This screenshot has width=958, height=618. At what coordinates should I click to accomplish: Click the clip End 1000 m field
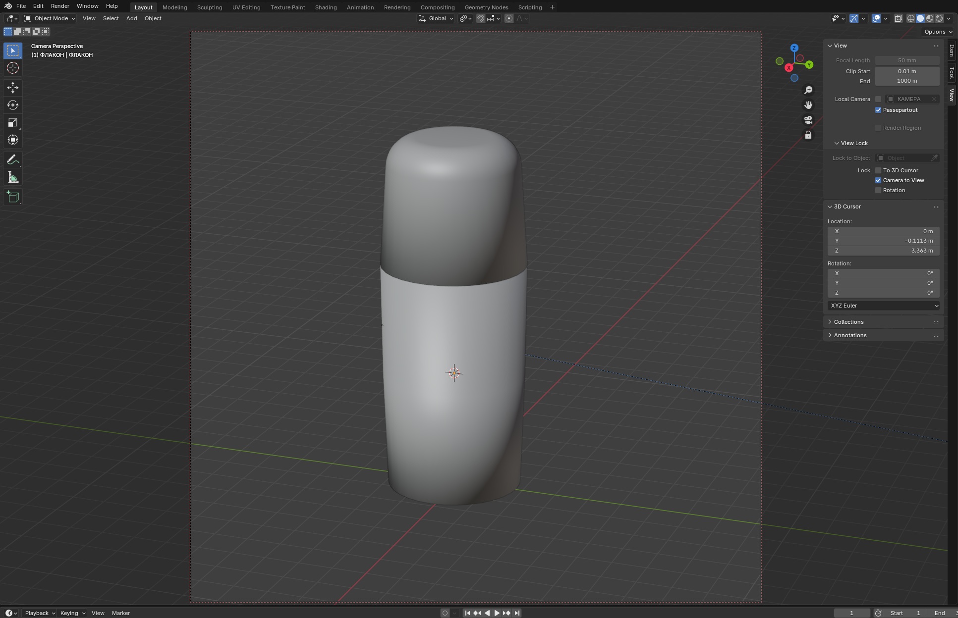[x=907, y=81]
